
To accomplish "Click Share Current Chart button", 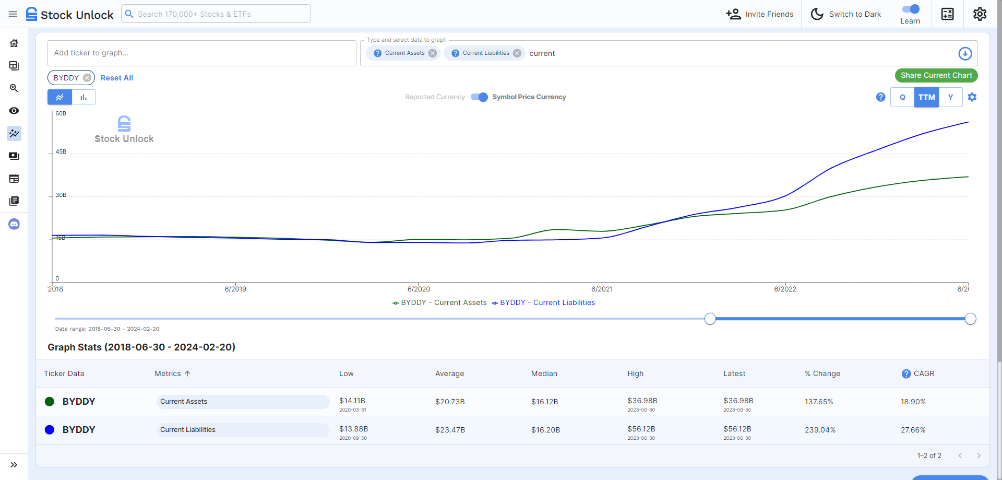I will coord(936,75).
